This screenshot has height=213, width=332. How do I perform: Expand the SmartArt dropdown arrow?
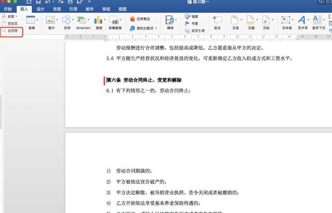(89, 20)
